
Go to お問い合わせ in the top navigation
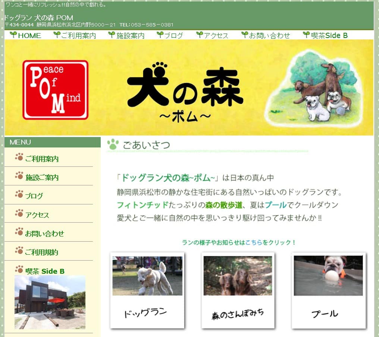point(269,36)
